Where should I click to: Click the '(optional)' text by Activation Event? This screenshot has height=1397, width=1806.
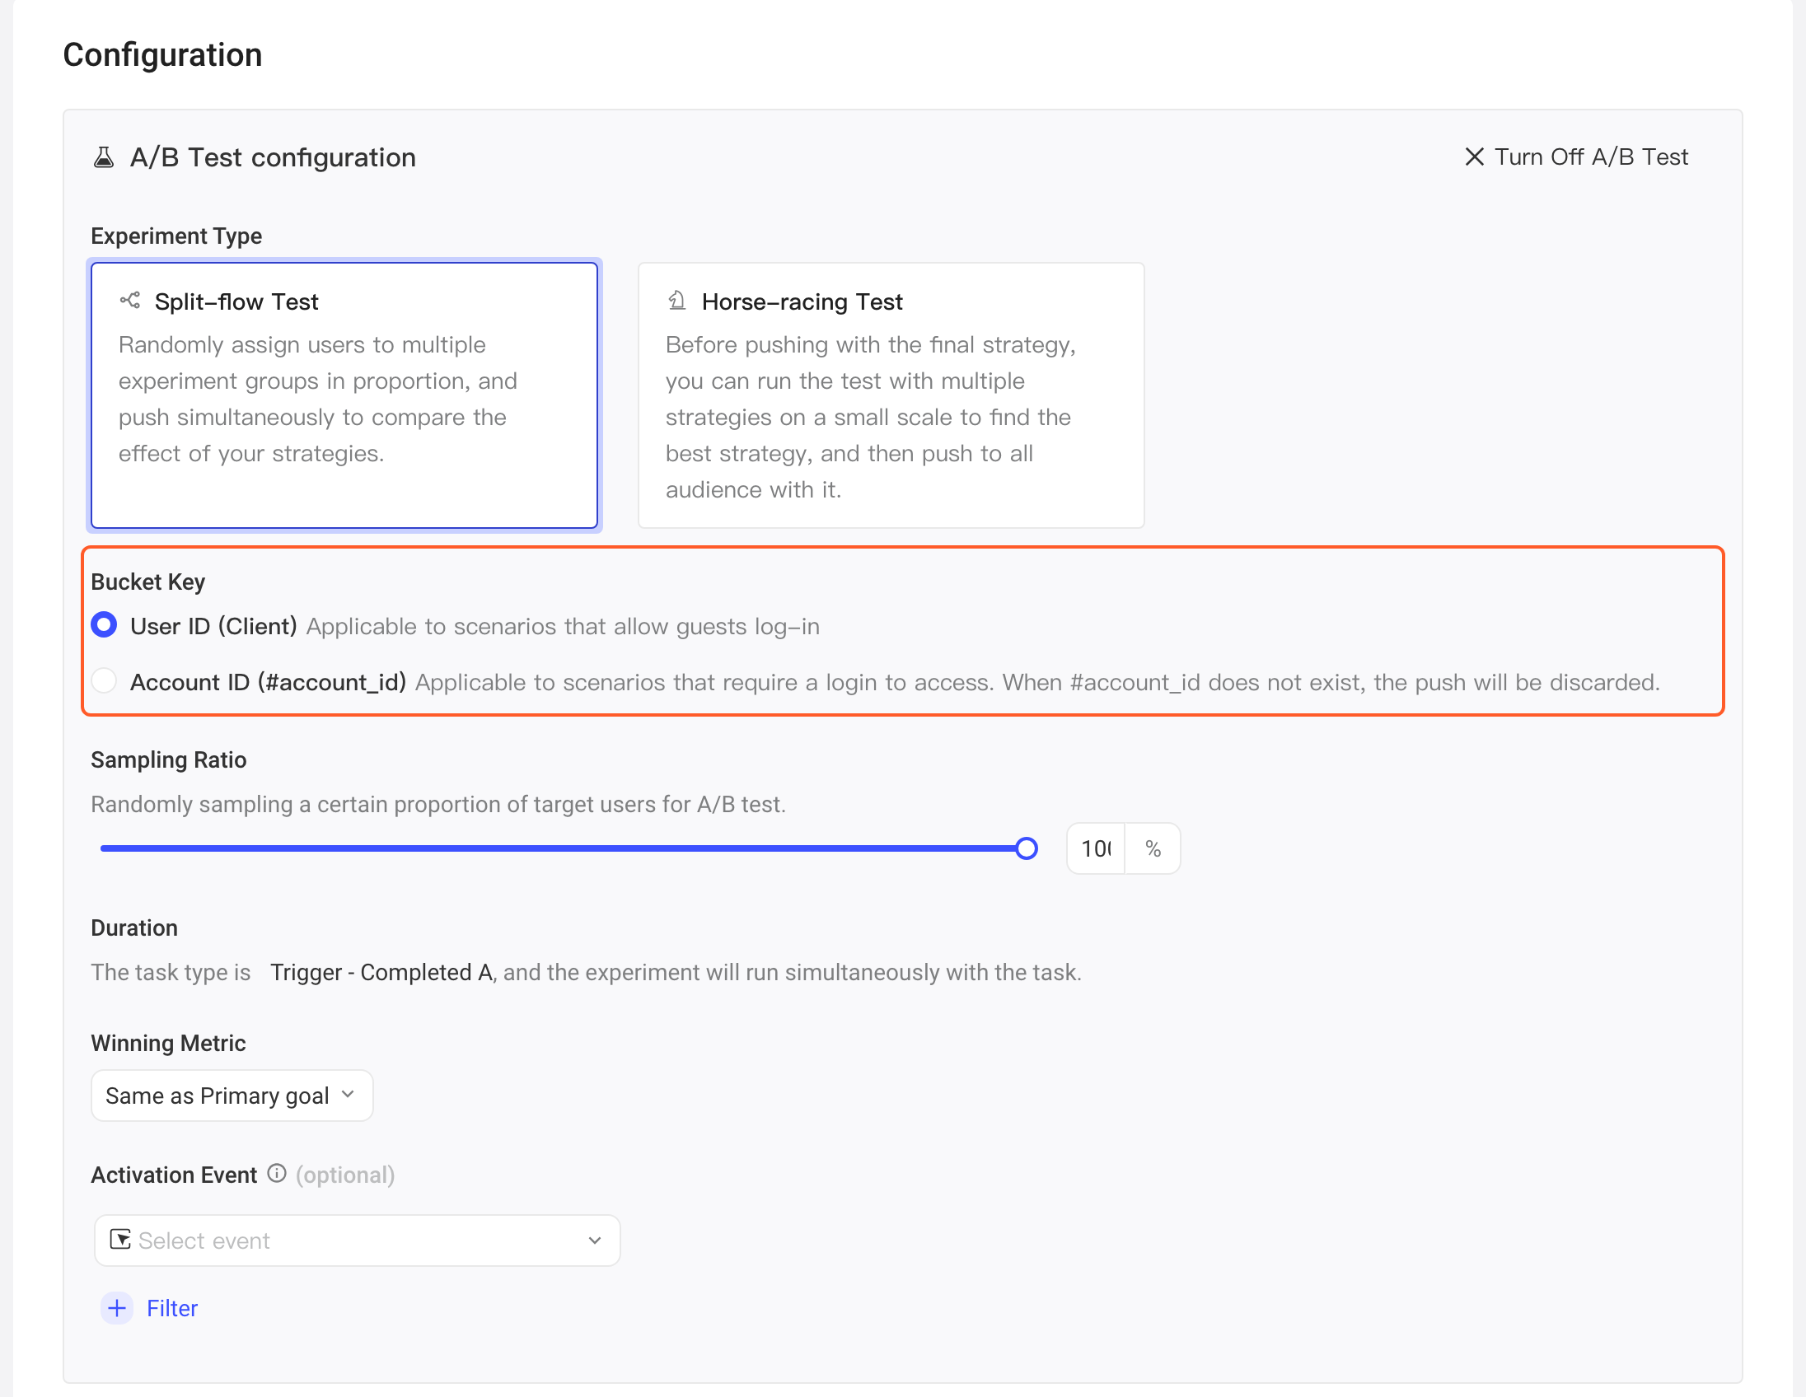point(346,1175)
